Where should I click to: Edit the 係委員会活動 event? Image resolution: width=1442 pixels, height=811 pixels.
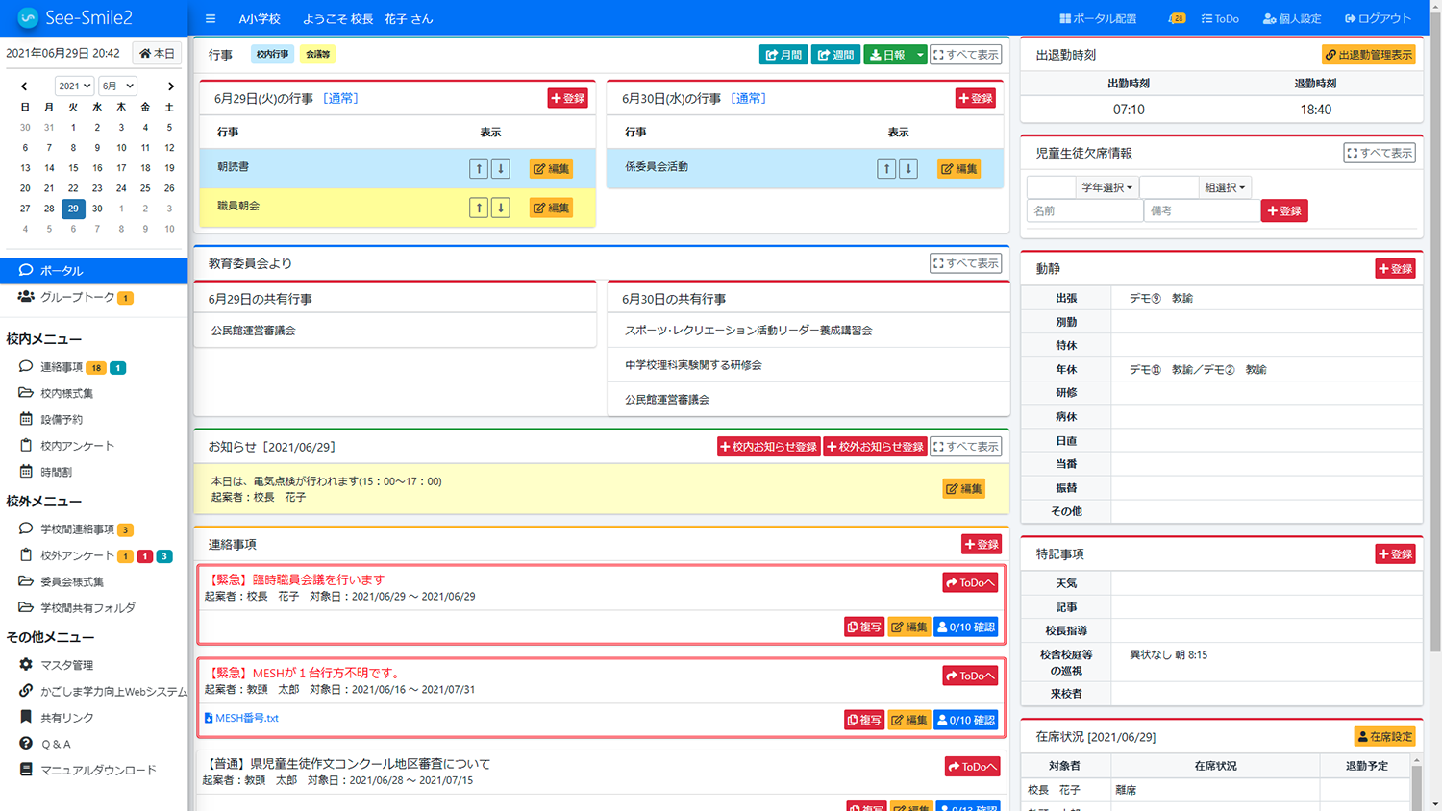pos(958,168)
